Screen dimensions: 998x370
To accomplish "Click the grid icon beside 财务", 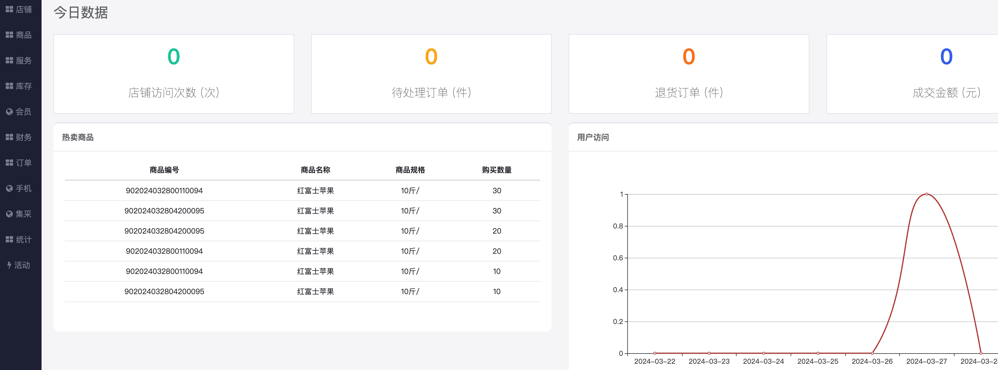I will coord(9,137).
